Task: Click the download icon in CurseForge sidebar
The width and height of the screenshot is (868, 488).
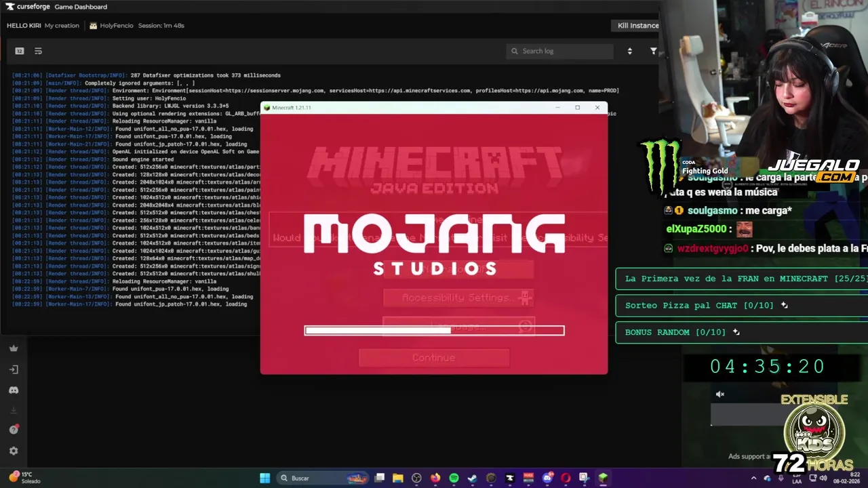Action: click(x=14, y=410)
